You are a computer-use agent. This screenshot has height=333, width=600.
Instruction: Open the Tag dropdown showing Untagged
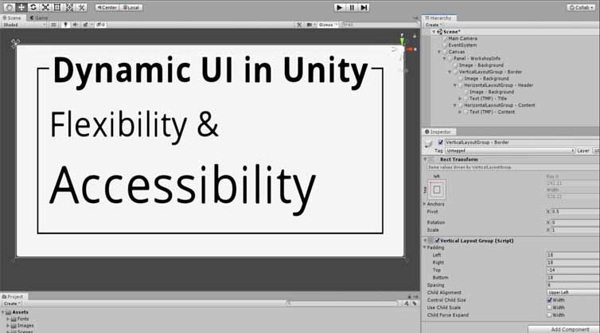pyautogui.click(x=510, y=151)
